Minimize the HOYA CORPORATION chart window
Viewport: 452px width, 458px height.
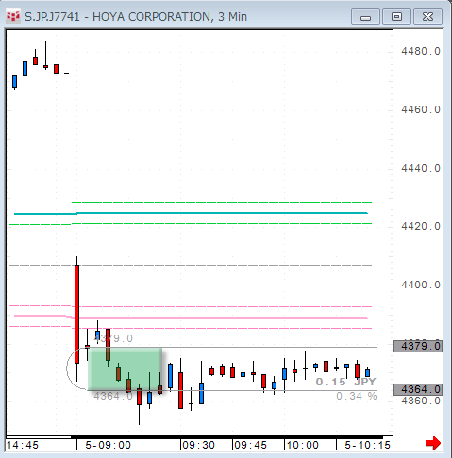pos(365,17)
